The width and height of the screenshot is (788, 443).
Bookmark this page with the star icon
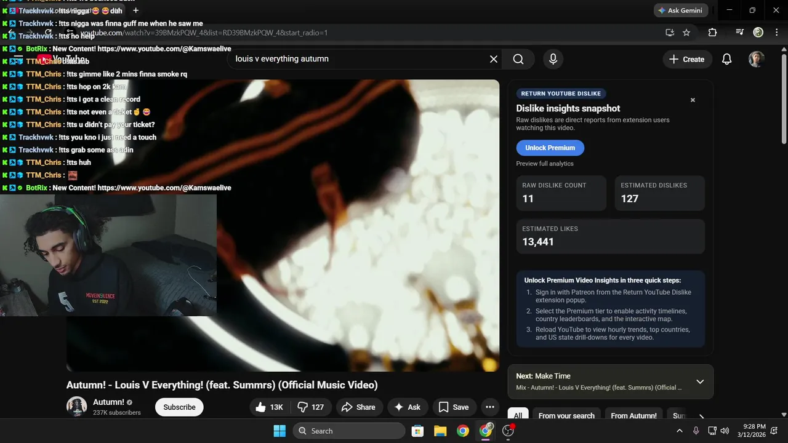tap(686, 33)
